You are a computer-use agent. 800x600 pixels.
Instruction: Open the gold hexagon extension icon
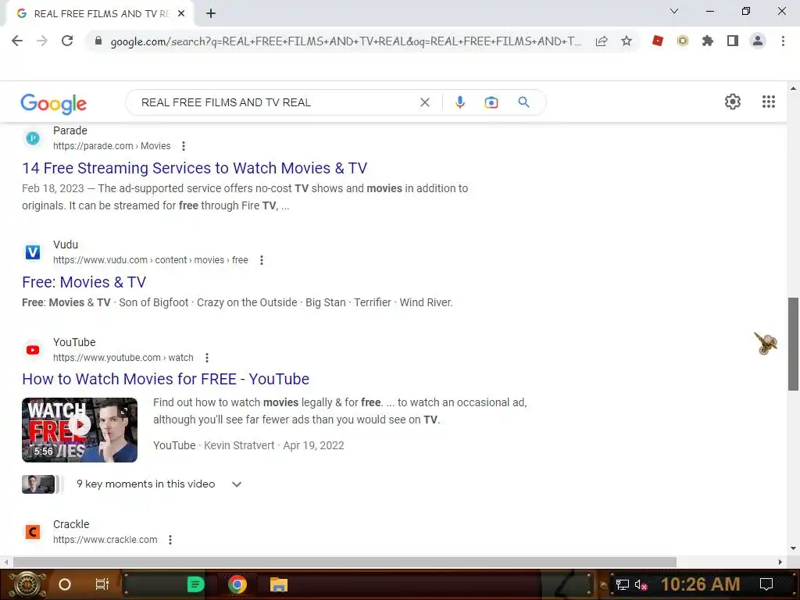683,41
